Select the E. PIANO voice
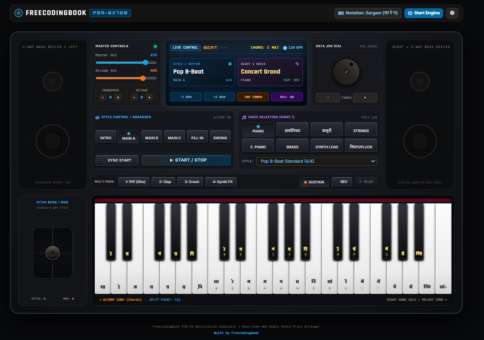The width and height of the screenshot is (484, 340). coord(258,146)
